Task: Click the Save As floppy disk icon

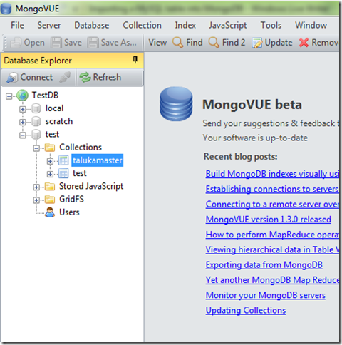Action: pos(93,43)
